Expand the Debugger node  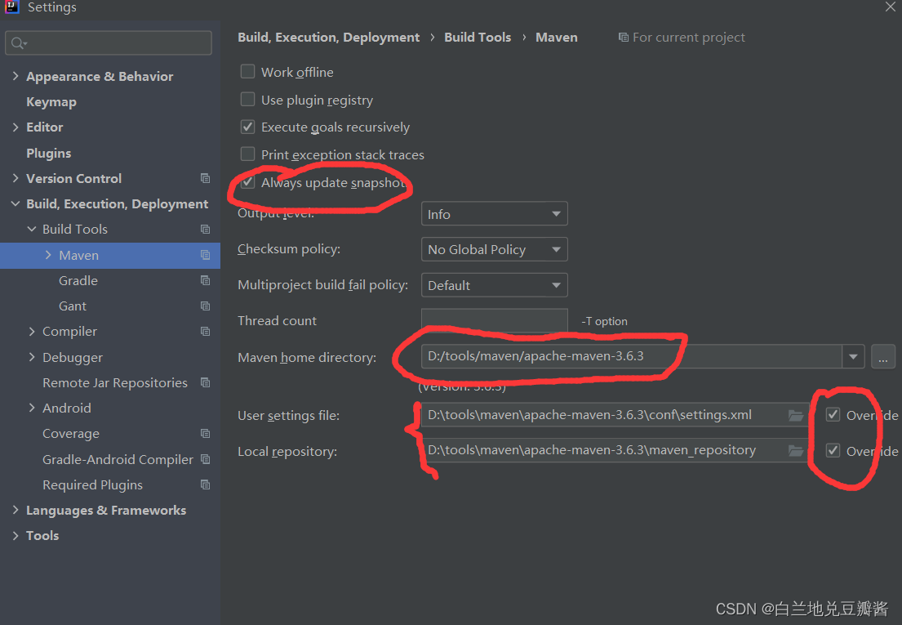pyautogui.click(x=32, y=357)
